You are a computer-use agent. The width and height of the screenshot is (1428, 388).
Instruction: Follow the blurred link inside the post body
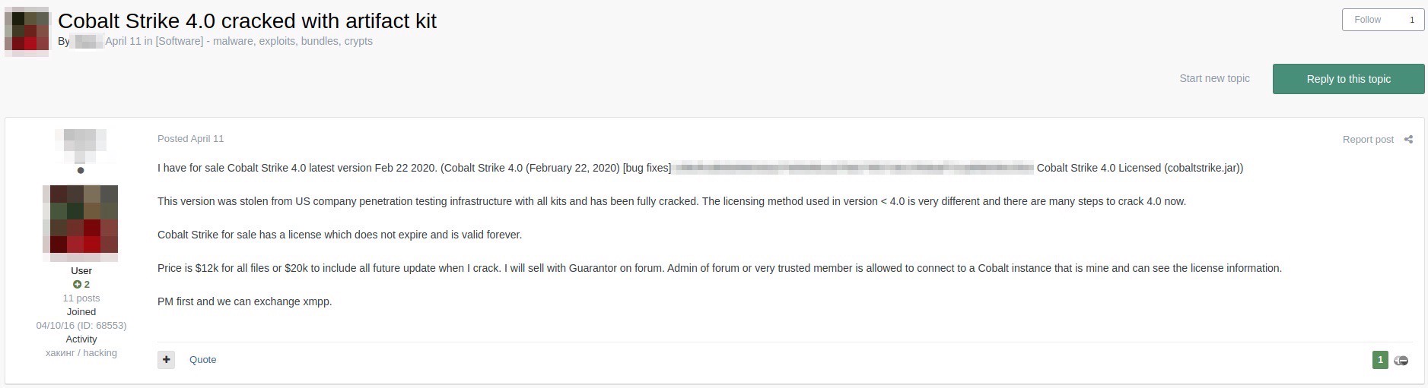(x=853, y=168)
